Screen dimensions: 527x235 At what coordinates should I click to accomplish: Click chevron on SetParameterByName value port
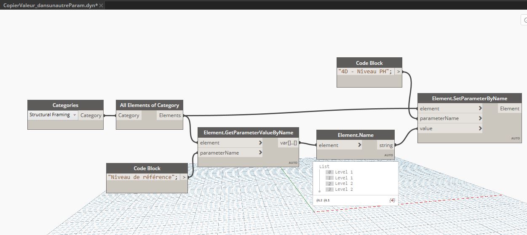(480, 128)
